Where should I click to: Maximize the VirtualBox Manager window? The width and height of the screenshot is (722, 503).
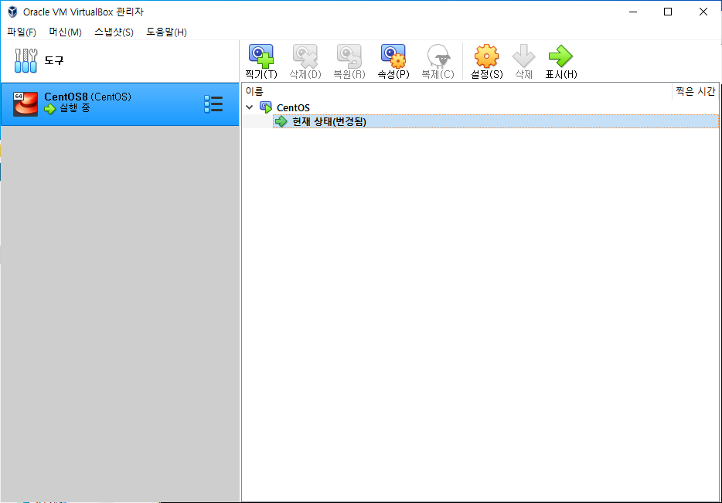pyautogui.click(x=668, y=12)
